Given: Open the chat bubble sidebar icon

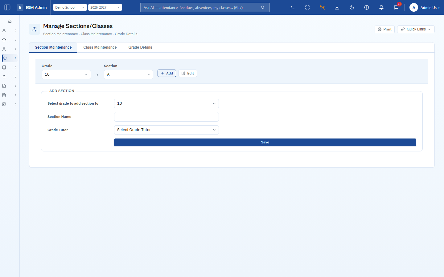Looking at the screenshot, I should pos(4,104).
